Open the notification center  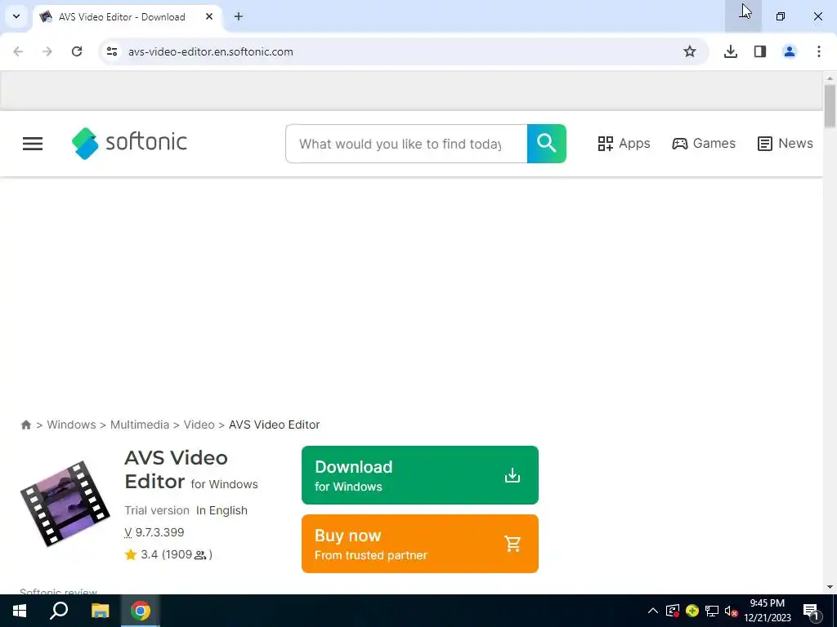pyautogui.click(x=812, y=611)
